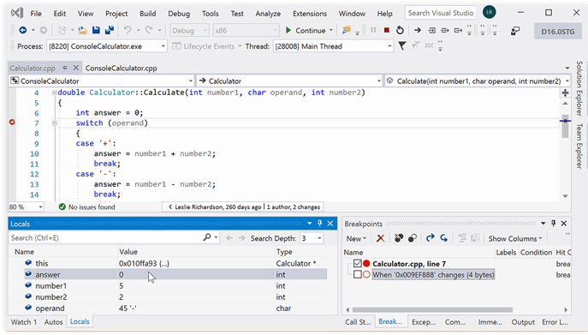Click the Undo arrow icon

click(128, 30)
